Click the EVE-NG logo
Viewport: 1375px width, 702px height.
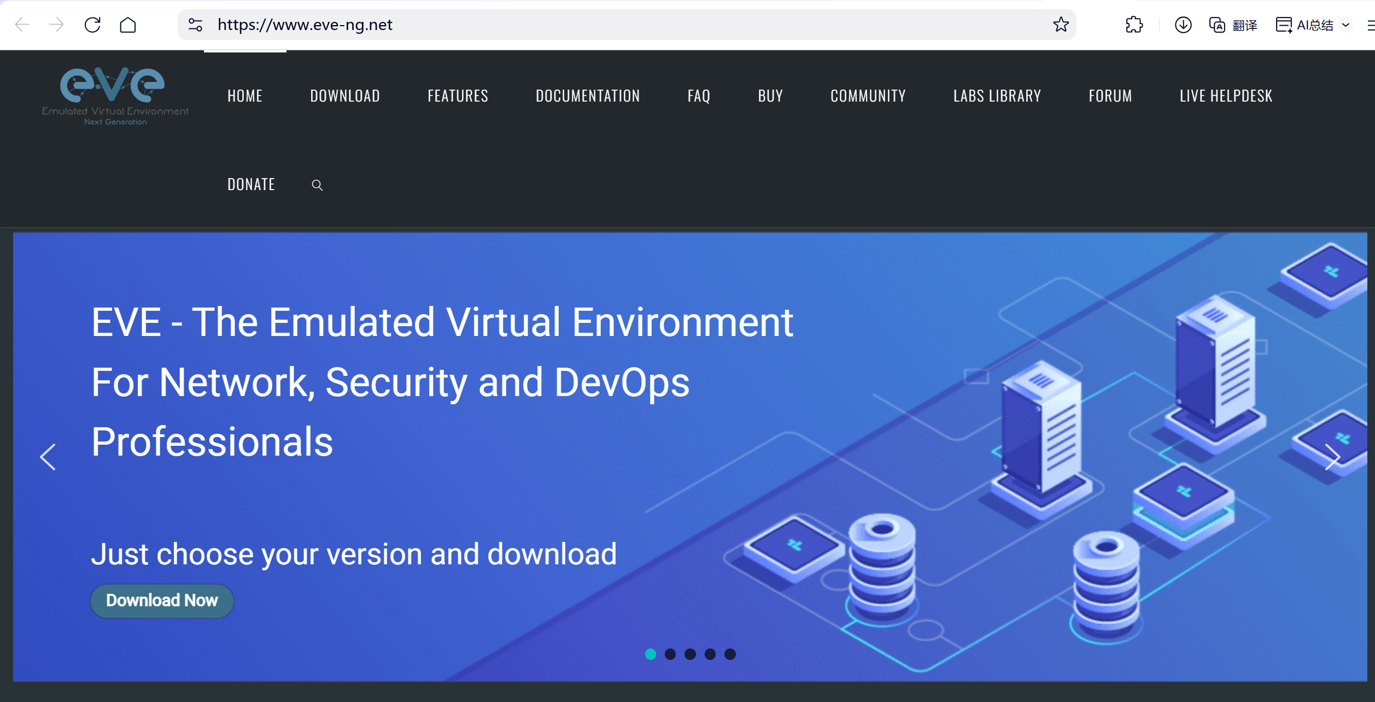pos(115,96)
